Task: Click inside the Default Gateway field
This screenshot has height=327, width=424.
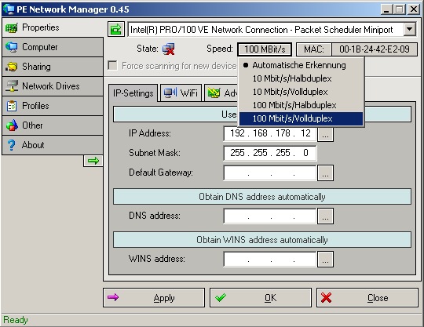Action: (x=270, y=173)
